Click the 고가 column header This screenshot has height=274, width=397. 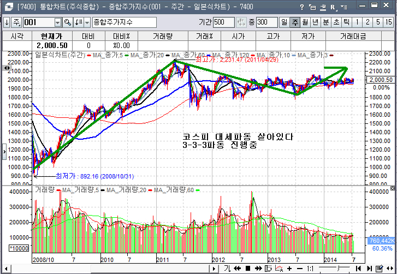tap(273, 37)
